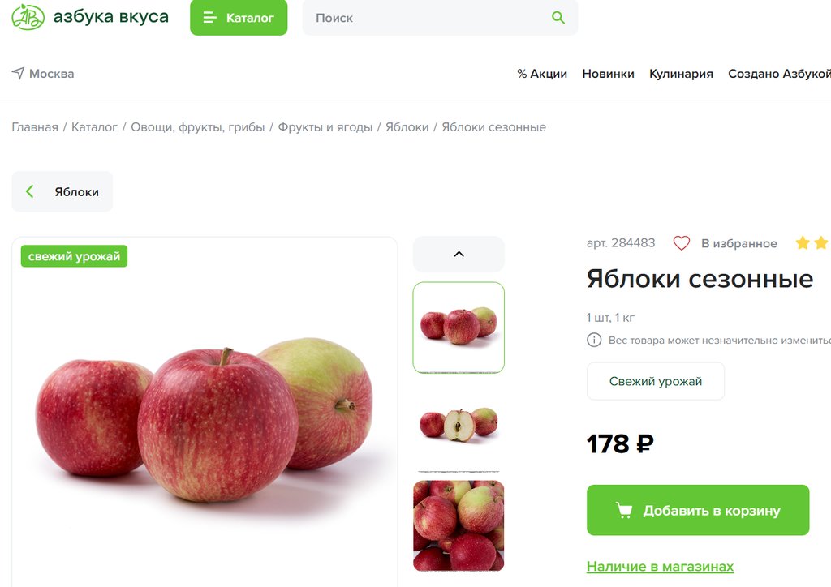The height and width of the screenshot is (587, 831).
Task: Click Добавить в корзину button
Action: coord(698,510)
